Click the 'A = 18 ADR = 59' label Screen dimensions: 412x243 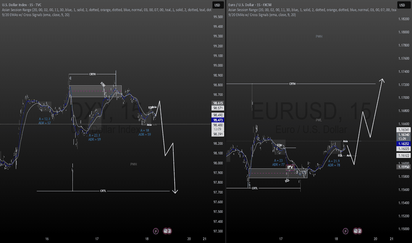[x=145, y=133]
